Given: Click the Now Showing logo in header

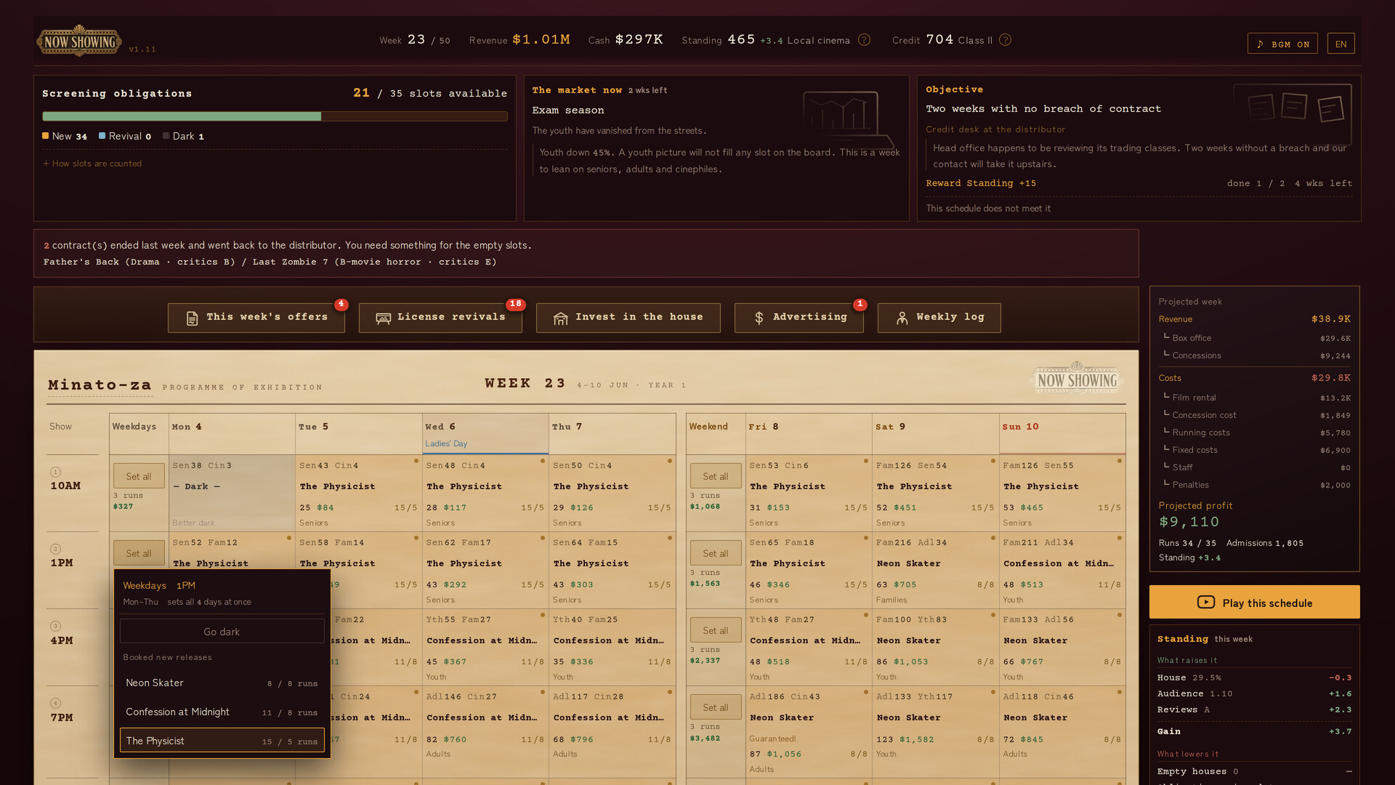Looking at the screenshot, I should (x=79, y=41).
